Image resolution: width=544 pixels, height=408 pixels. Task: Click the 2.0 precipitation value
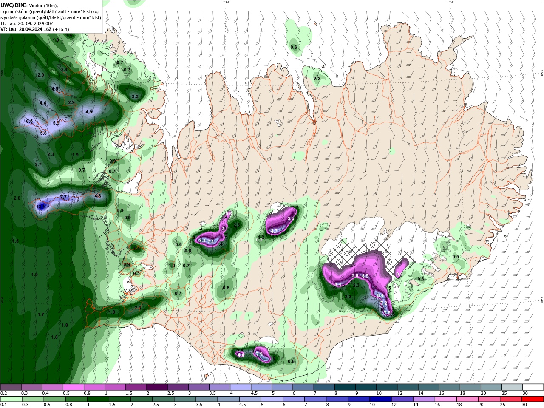tap(17, 198)
